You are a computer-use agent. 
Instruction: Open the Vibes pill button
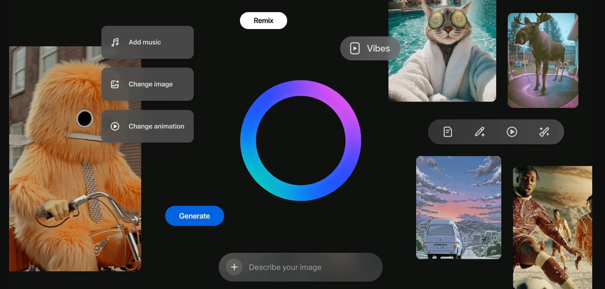pyautogui.click(x=370, y=48)
